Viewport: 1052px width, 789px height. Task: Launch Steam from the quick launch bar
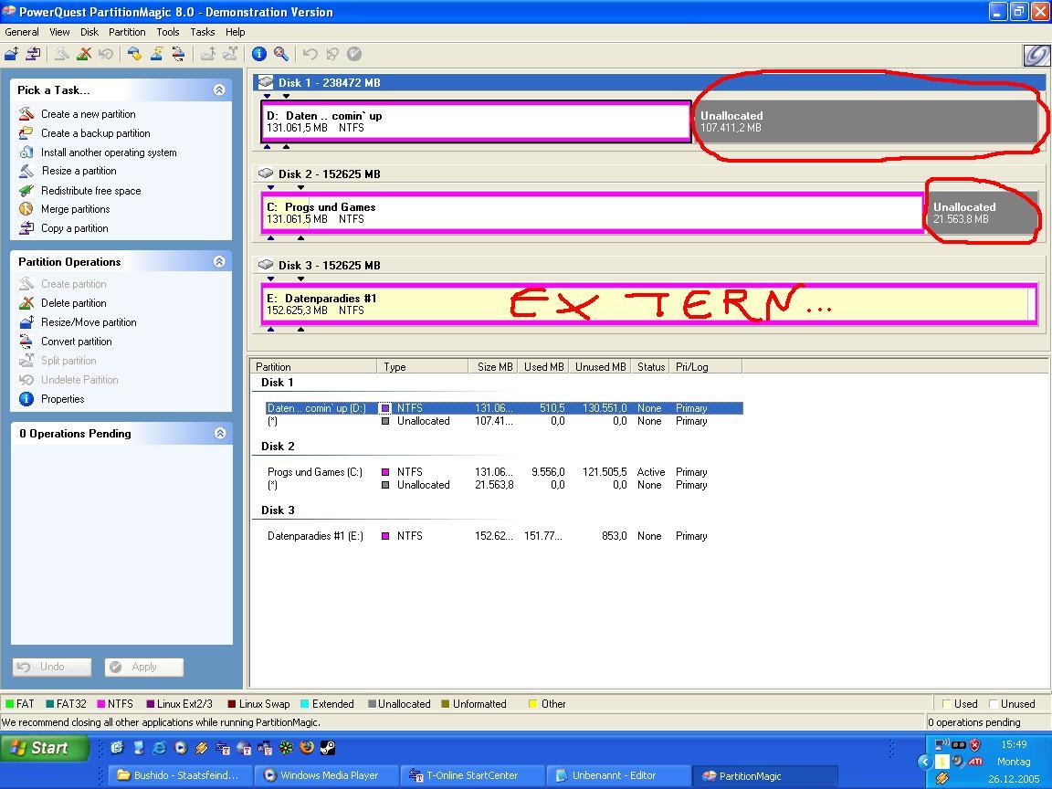[328, 747]
